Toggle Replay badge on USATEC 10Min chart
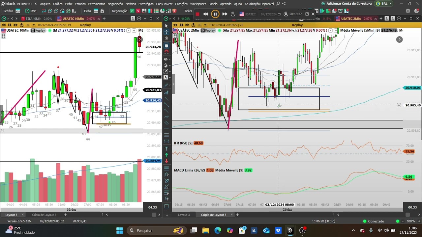 point(38,30)
